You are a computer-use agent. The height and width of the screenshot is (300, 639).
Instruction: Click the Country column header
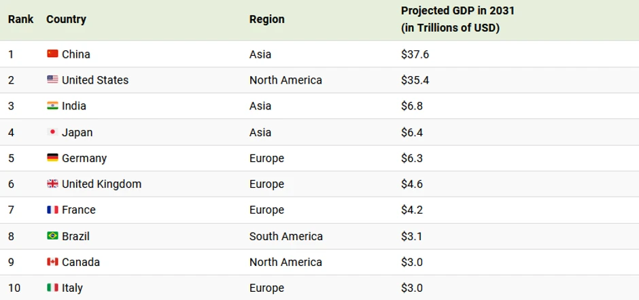[66, 19]
